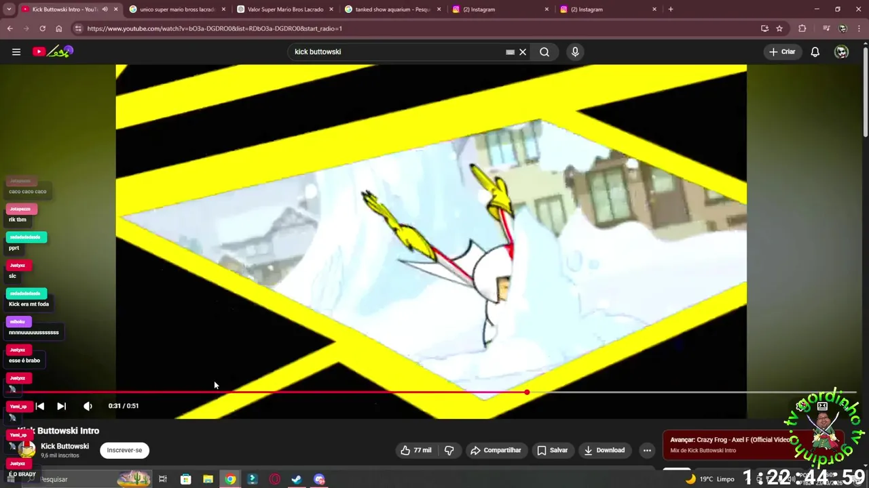Viewport: 869px width, 488px height.
Task: Open the YouTube account avatar menu
Action: 841,52
